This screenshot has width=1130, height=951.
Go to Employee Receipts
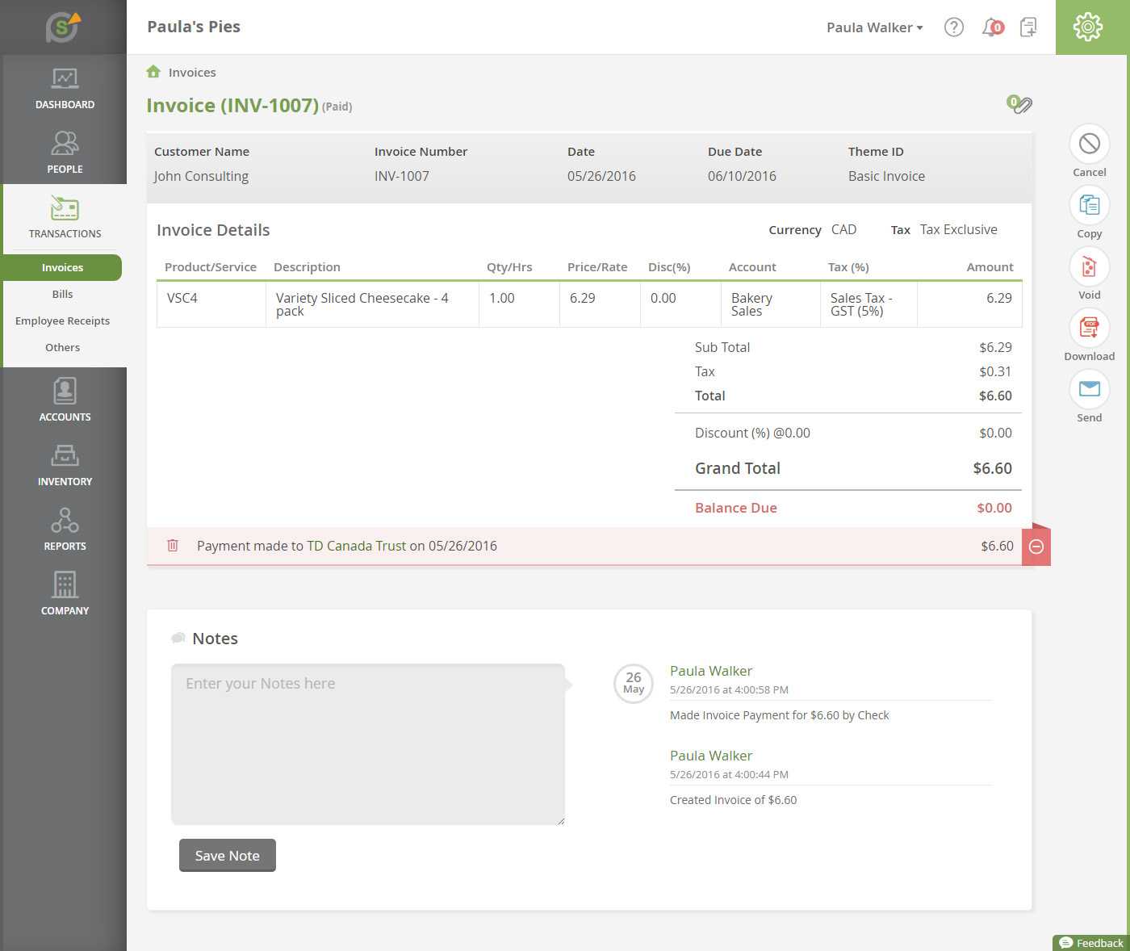62,320
